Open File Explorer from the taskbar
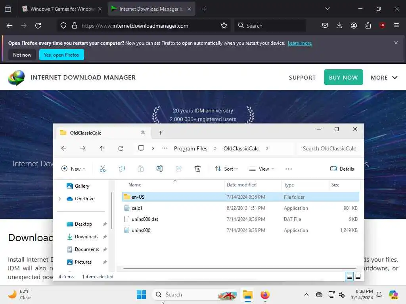 tap(247, 294)
